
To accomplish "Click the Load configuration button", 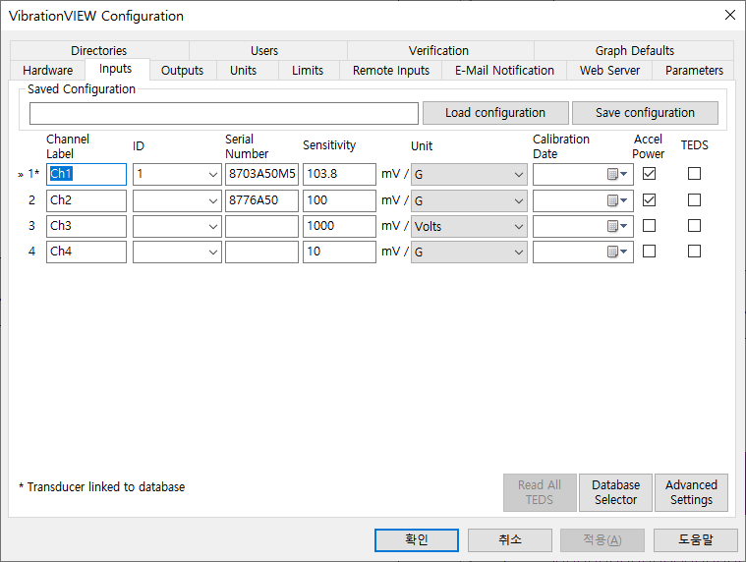I will pos(495,113).
